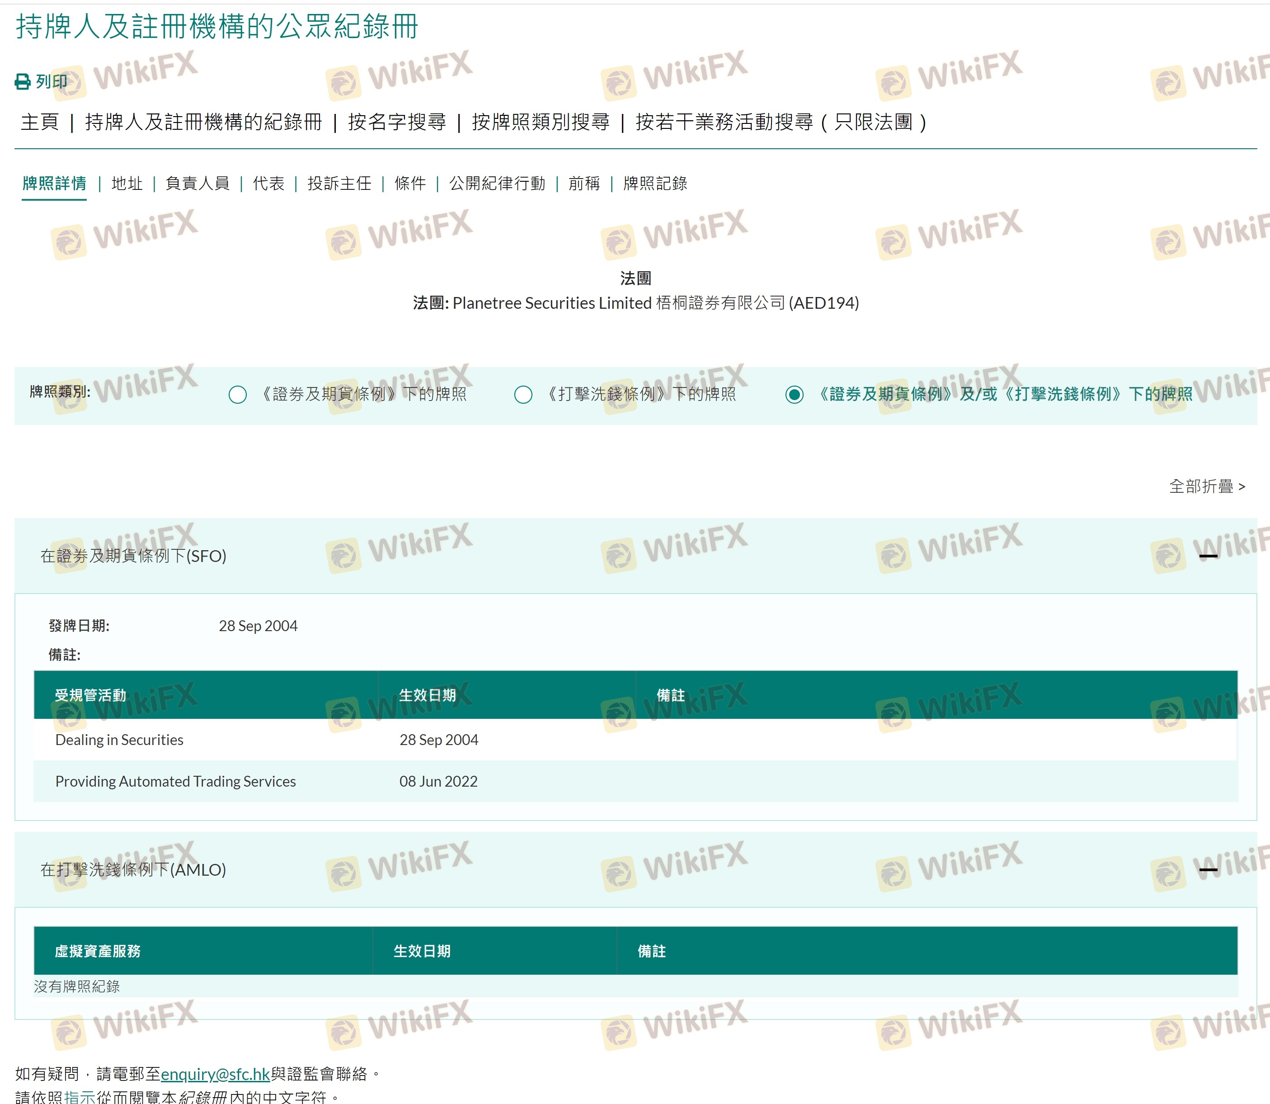Click the printer icon beside 列印
1270x1104 pixels.
coord(23,82)
